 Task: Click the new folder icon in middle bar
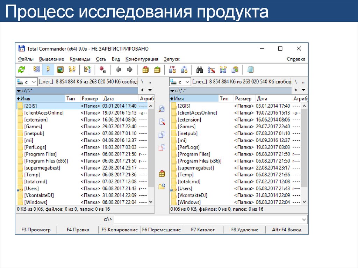[162, 187]
